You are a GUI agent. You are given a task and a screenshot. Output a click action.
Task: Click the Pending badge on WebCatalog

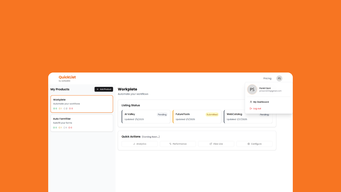coord(264,114)
